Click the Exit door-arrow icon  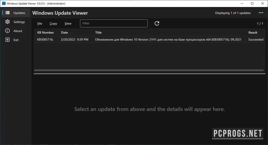(x=7, y=40)
